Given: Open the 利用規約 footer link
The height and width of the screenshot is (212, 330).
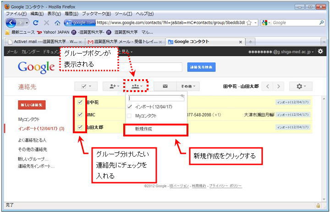Looking at the screenshot, I should click(199, 186).
